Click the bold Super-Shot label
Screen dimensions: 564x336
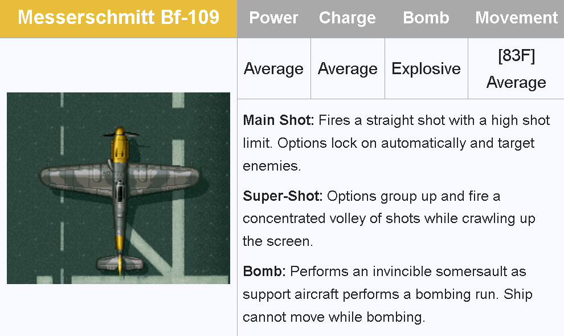pos(283,196)
